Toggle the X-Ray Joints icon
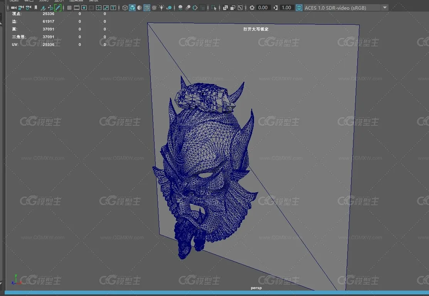Viewport: 429px width, 296px height. click(x=240, y=8)
